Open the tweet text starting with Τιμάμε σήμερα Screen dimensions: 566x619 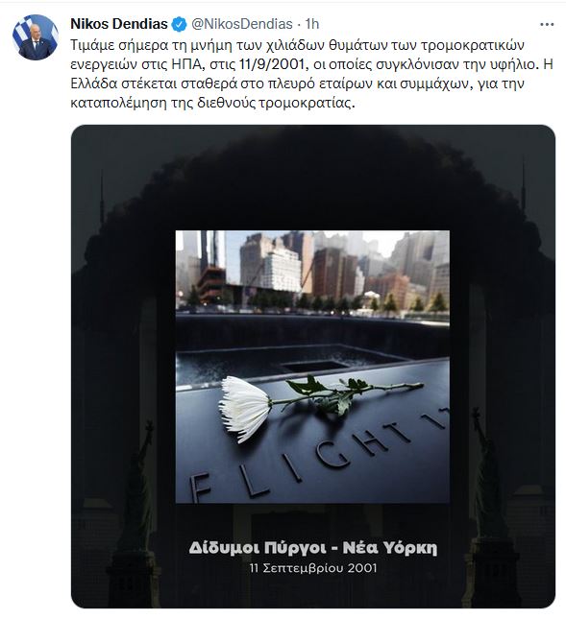pyautogui.click(x=311, y=74)
